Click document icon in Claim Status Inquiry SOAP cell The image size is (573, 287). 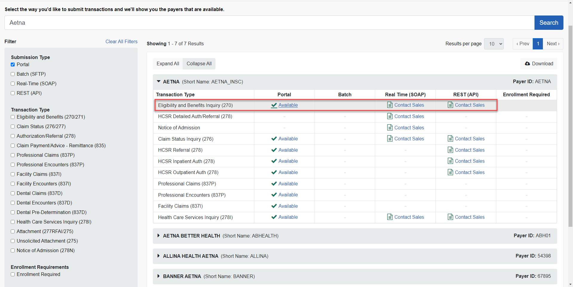point(390,139)
